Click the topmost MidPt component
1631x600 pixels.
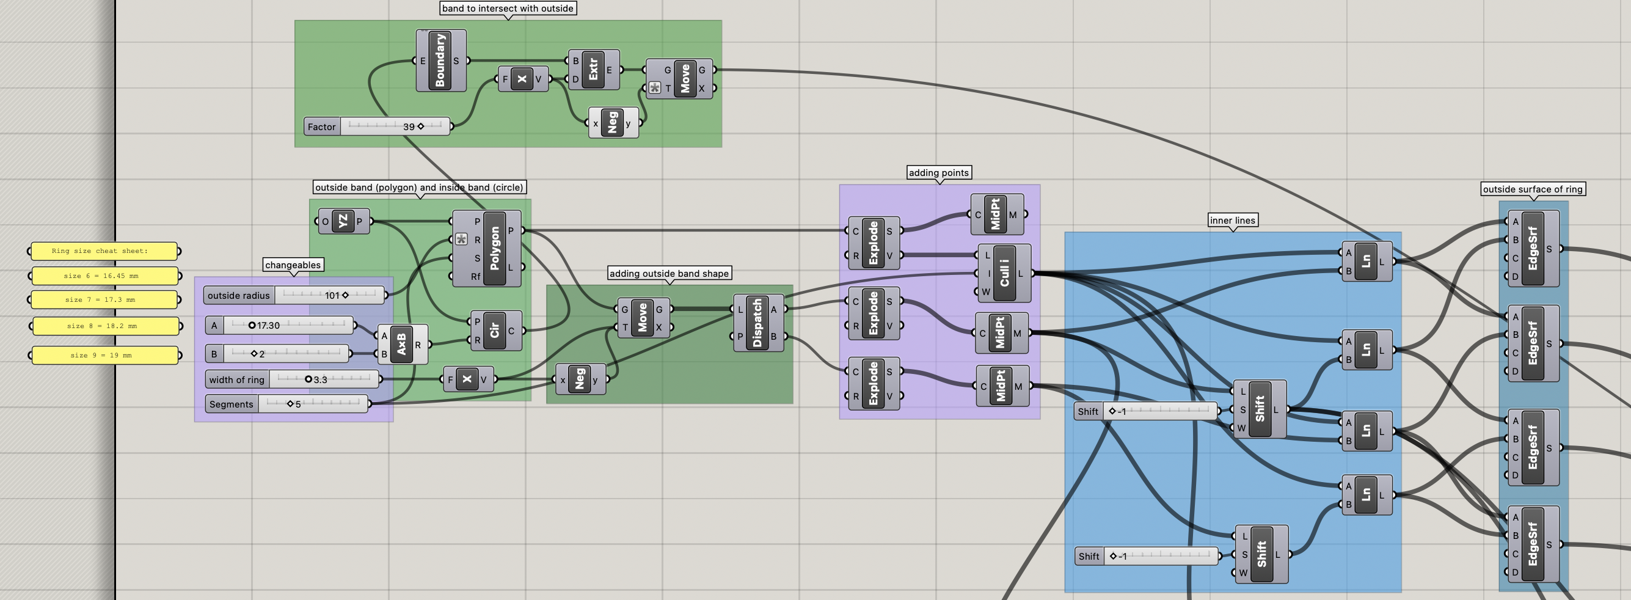(994, 215)
